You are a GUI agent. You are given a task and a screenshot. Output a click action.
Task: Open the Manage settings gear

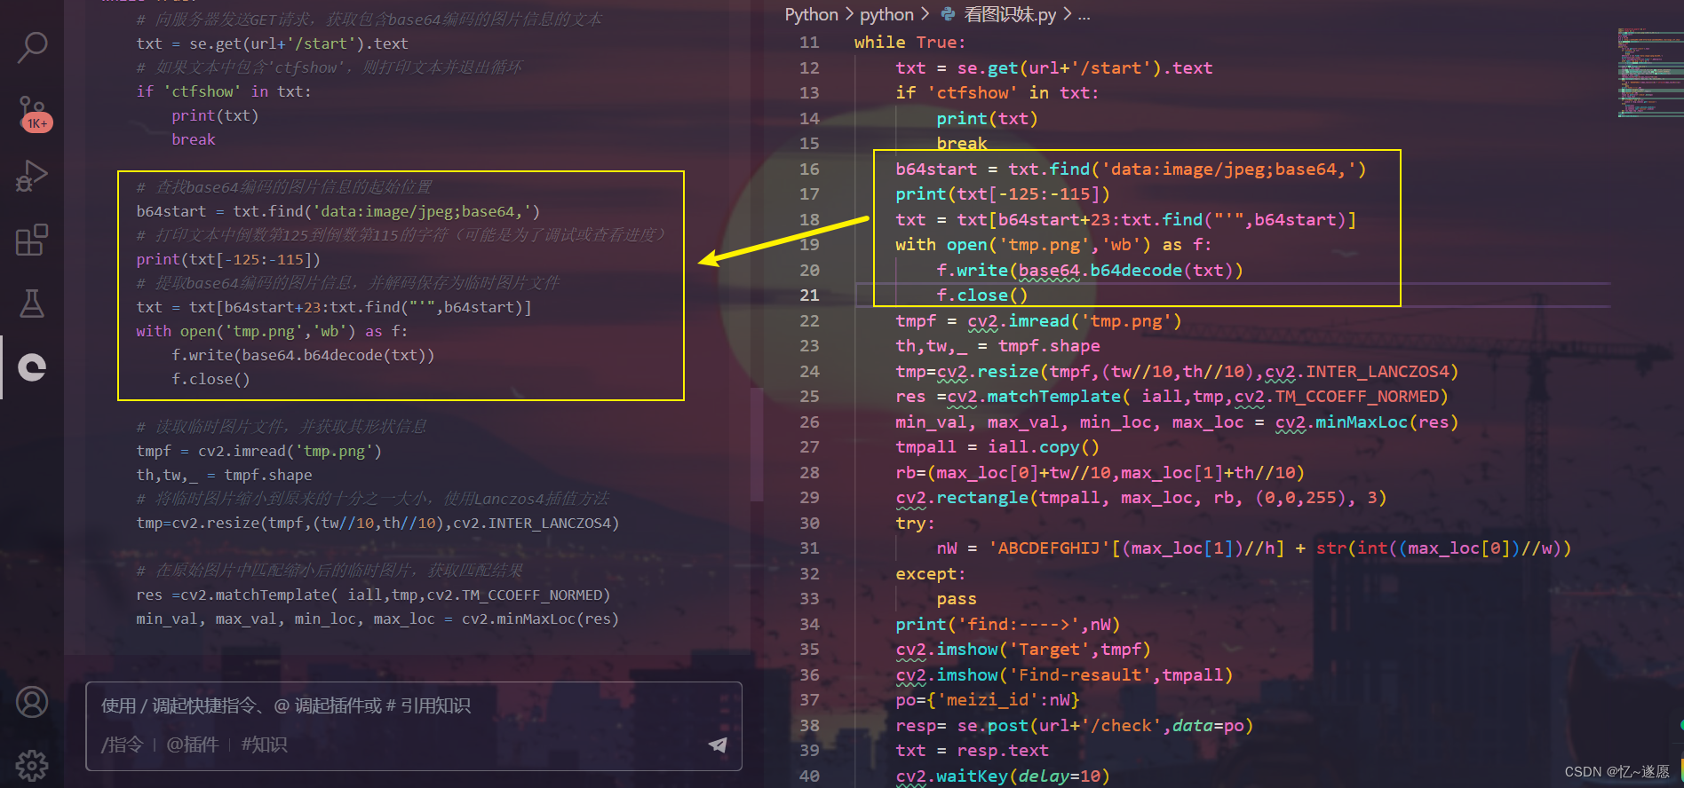pyautogui.click(x=32, y=765)
